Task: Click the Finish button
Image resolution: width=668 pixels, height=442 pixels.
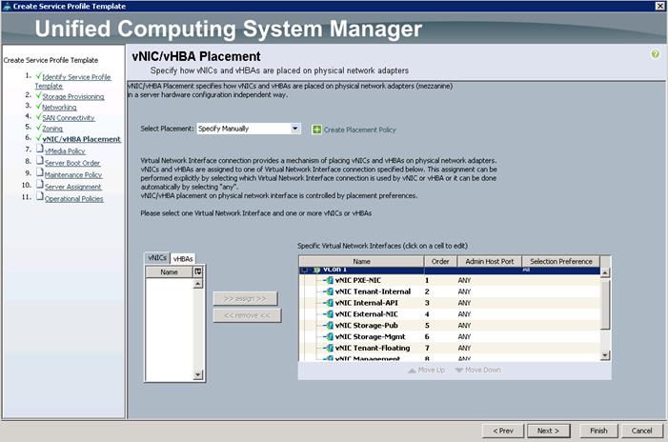Action: tap(598, 431)
